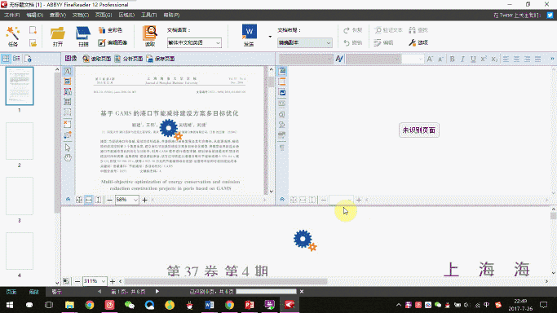Click Analyze Page (分析页面) in image toolbar
The width and height of the screenshot is (557, 313).
[129, 59]
